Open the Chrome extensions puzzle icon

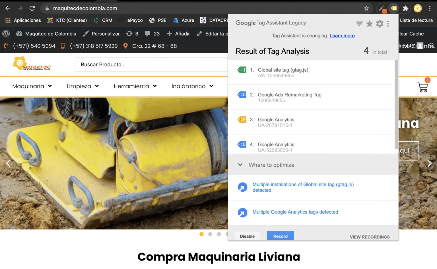click(406, 8)
